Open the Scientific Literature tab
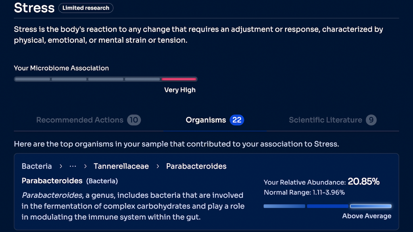Viewport: 413px width, 232px height. (325, 120)
